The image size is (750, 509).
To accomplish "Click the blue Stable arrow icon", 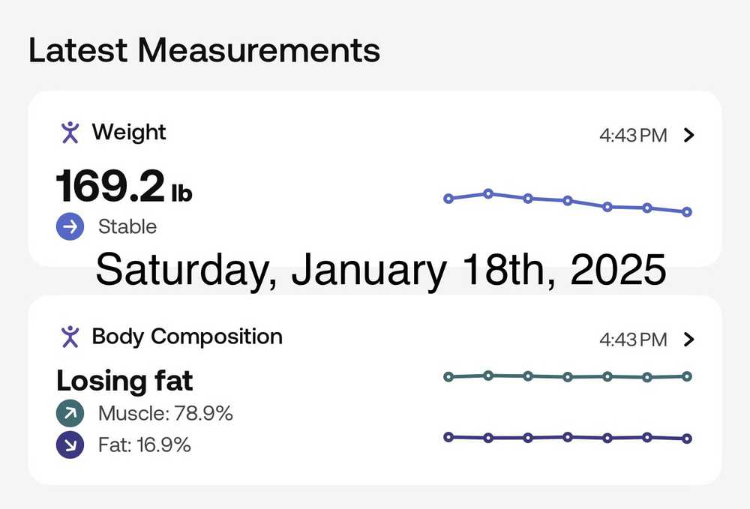I will click(x=70, y=226).
